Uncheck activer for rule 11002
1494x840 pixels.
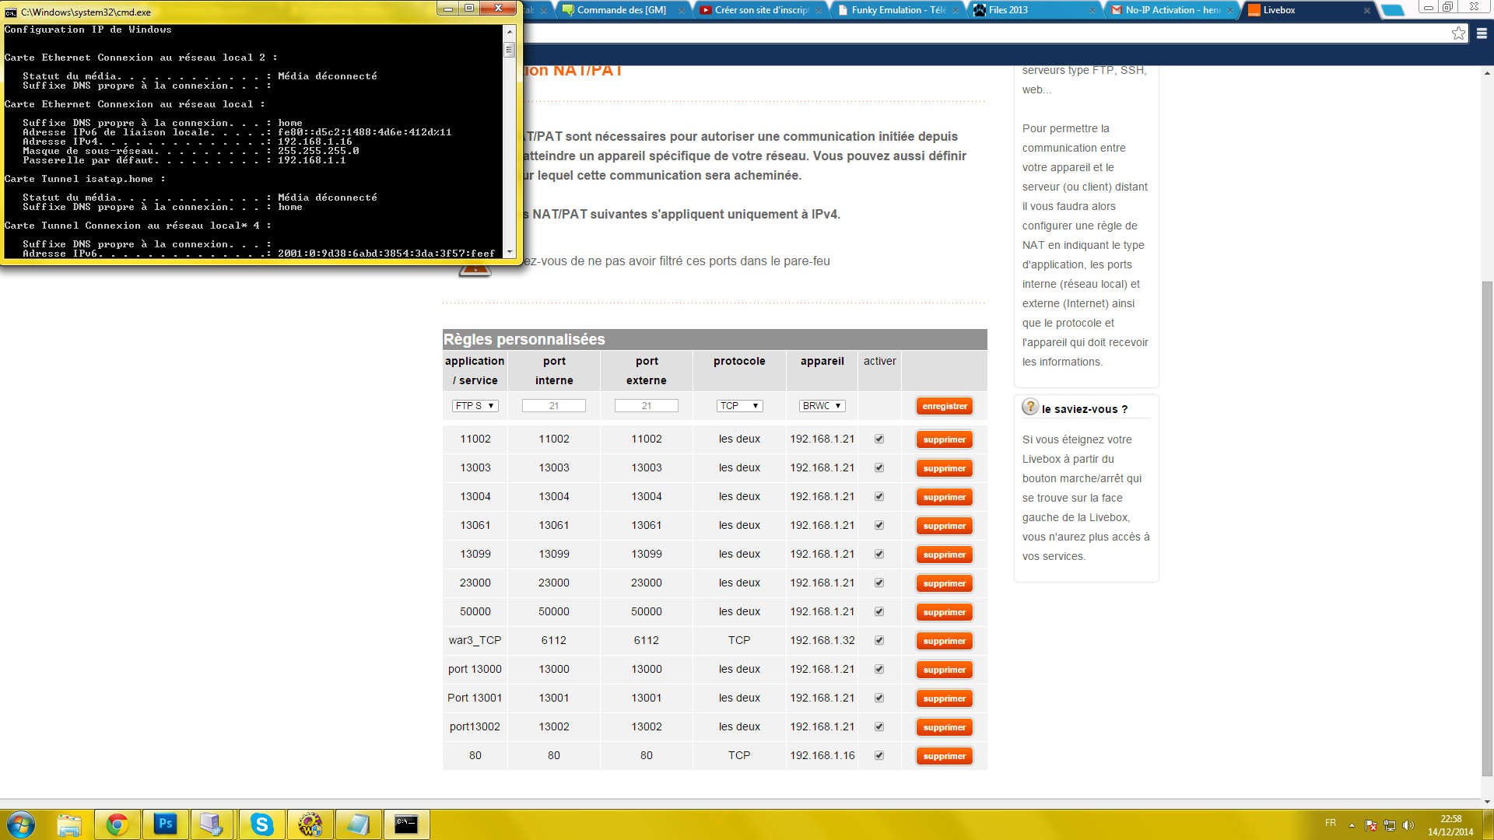pos(879,439)
